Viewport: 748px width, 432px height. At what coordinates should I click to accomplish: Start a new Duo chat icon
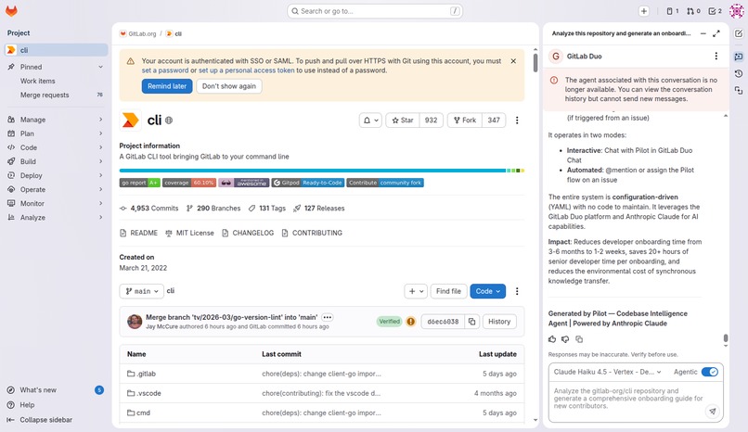coord(739,33)
